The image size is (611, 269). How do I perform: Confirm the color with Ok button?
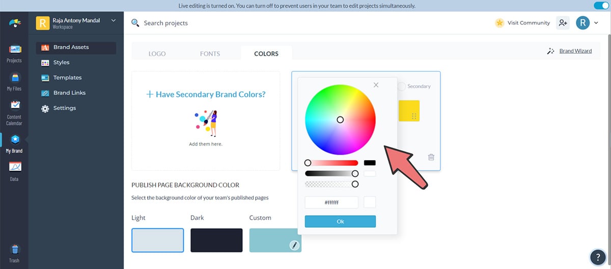click(340, 221)
